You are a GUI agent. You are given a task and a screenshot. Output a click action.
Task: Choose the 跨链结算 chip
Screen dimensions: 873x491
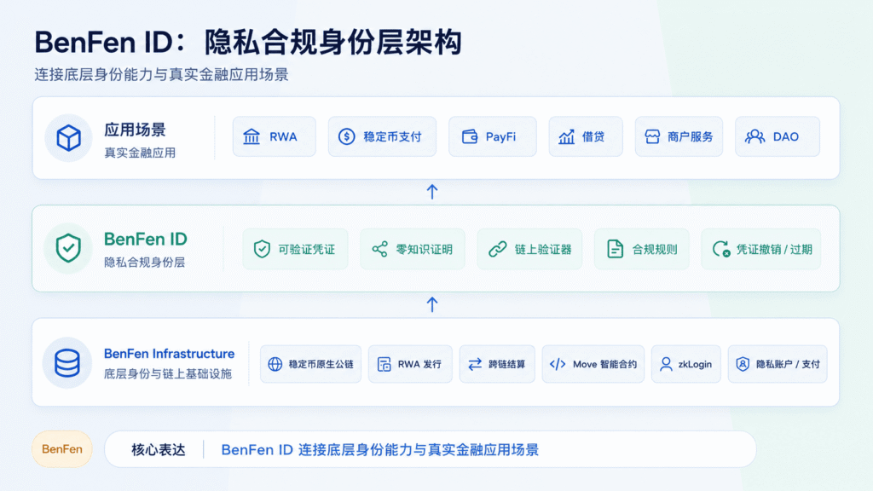click(497, 364)
